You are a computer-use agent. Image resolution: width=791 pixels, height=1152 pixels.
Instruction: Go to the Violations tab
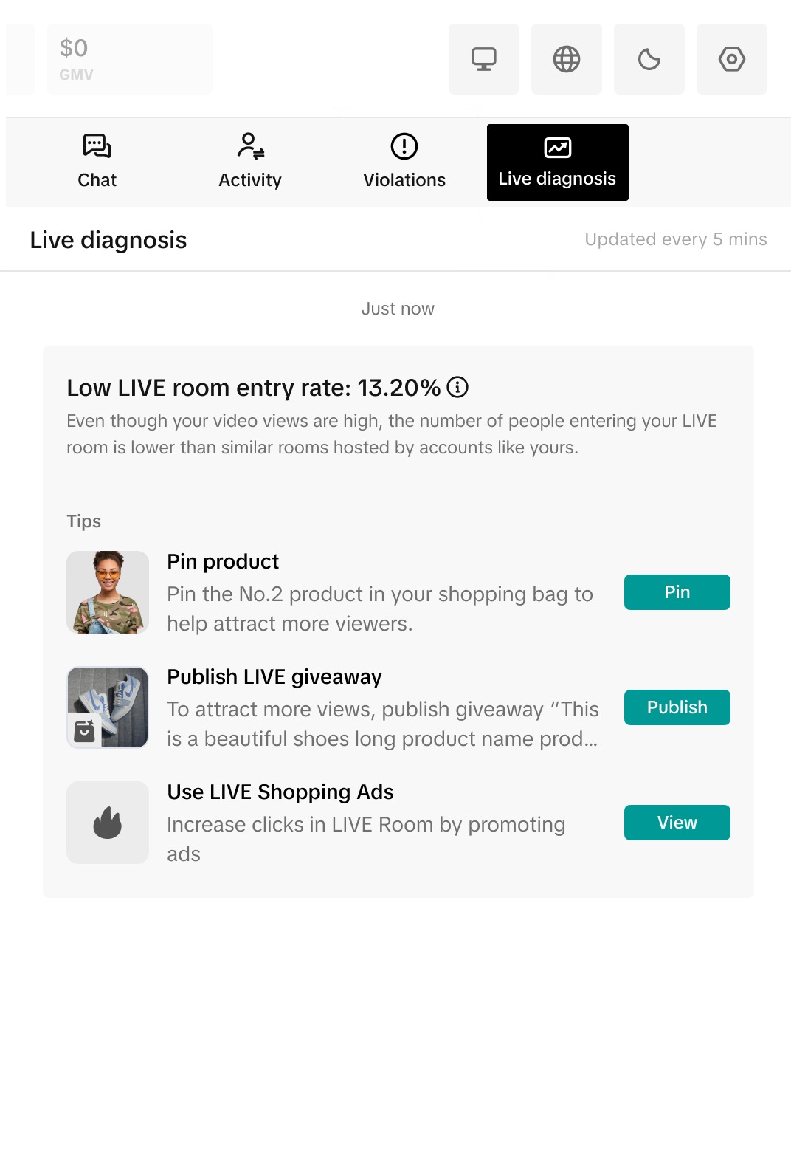(404, 162)
